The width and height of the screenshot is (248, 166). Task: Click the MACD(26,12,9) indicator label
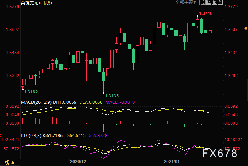point(37,102)
